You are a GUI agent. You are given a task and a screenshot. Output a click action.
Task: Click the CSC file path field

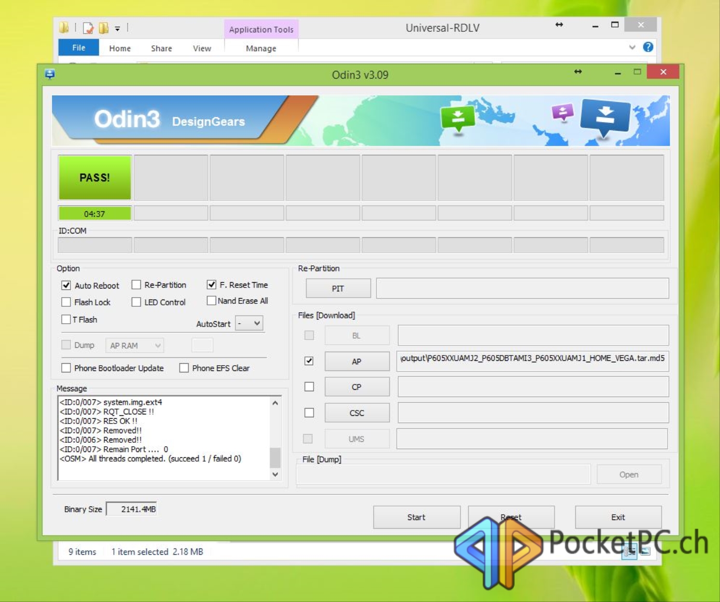click(533, 413)
